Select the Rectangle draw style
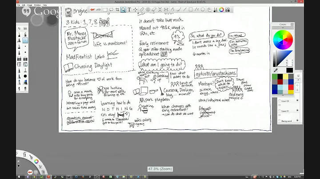This screenshot has width=320, height=179. 191,10
